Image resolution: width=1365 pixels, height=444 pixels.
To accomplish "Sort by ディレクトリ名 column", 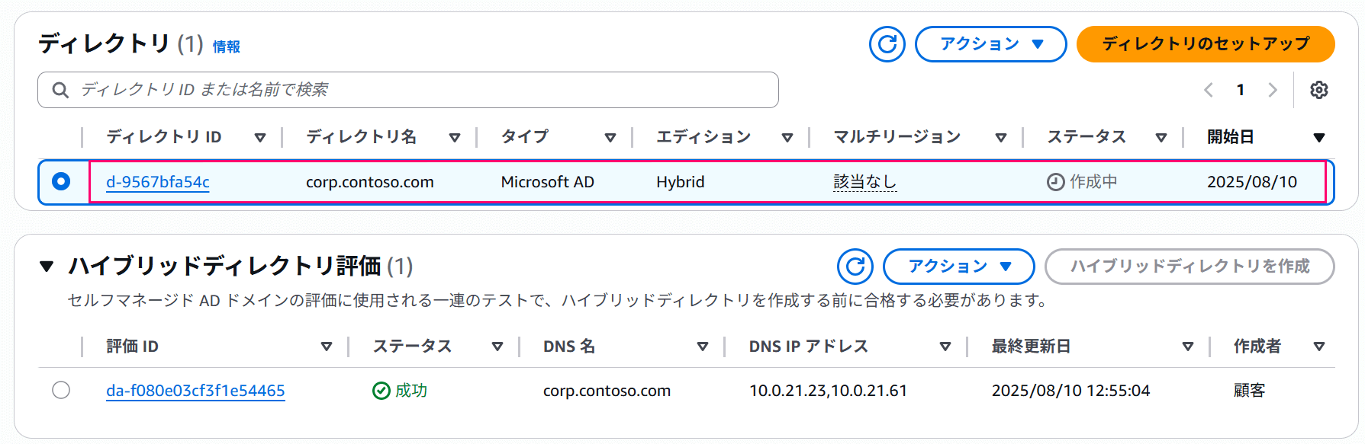I will click(x=455, y=138).
